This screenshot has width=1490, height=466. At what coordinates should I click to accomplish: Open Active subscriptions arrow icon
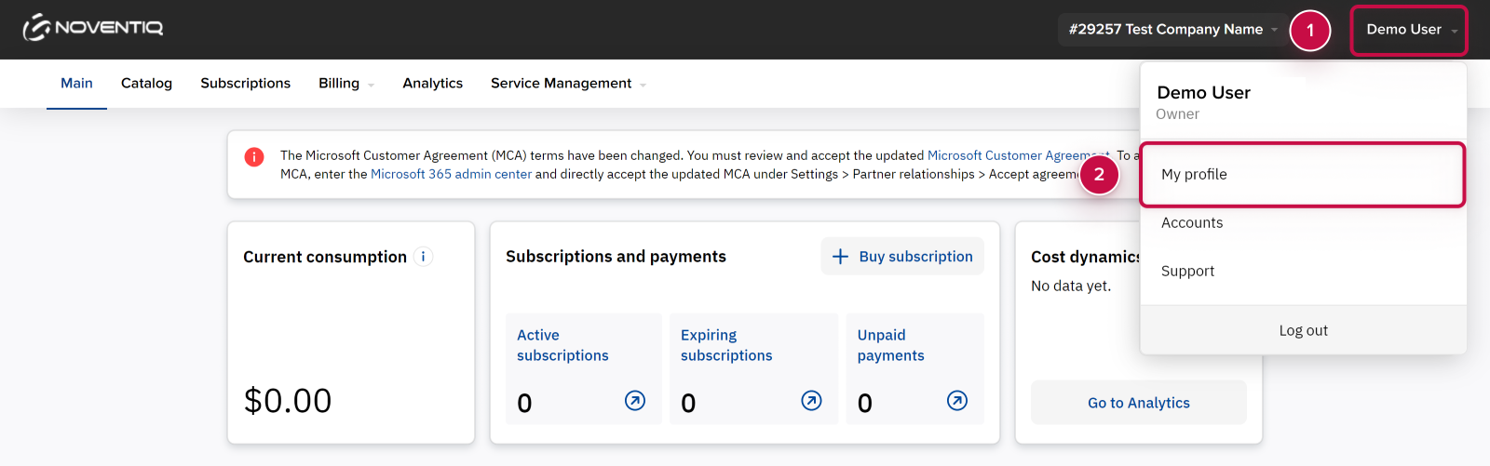pos(635,401)
